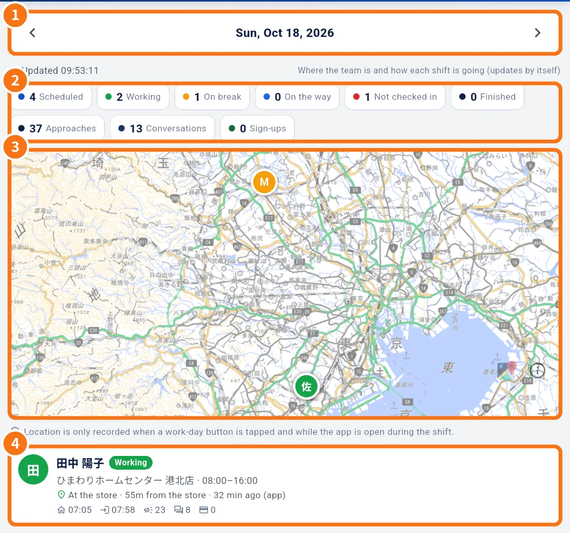Select the 1 On break chip
Screen dimensions: 570x533
coord(212,97)
